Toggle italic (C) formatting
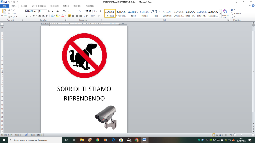The height and width of the screenshot is (143, 255). coord(30,16)
